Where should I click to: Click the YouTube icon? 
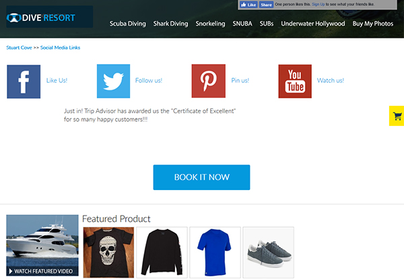[x=295, y=82]
